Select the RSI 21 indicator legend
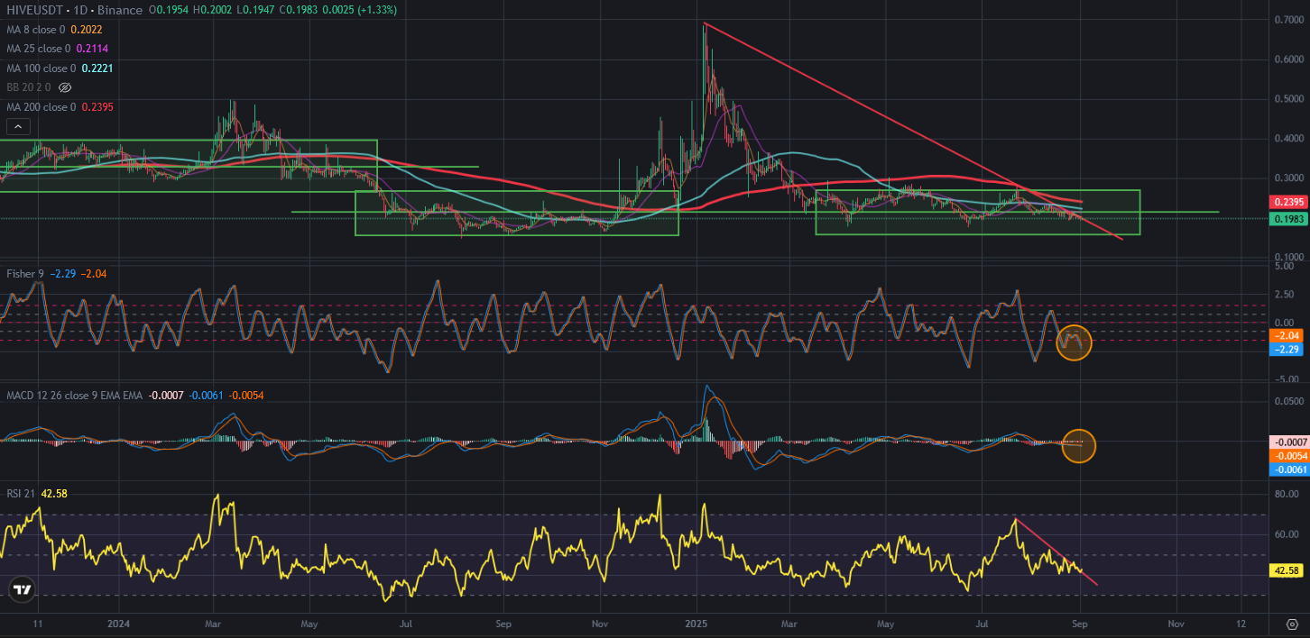Screen dimensions: 1310x638 tap(22, 495)
